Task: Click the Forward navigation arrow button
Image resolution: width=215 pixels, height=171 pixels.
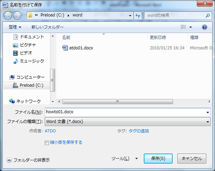Action: pos(17,15)
